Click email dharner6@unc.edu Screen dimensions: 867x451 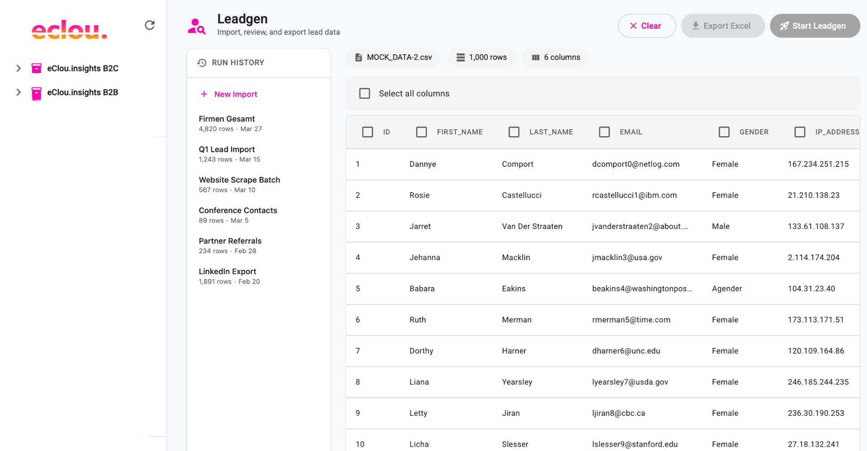626,351
